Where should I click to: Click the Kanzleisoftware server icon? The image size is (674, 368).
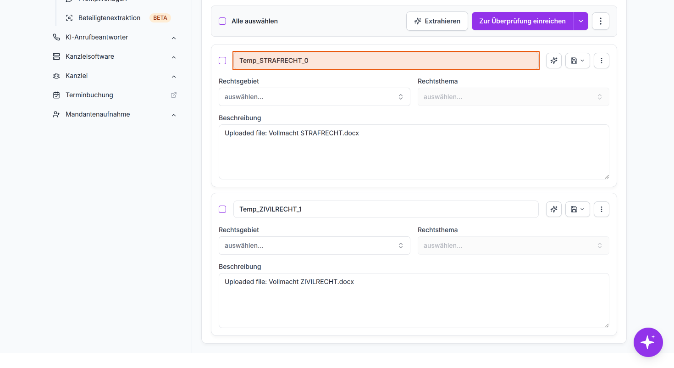(x=56, y=56)
